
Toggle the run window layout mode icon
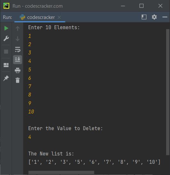point(144,17)
